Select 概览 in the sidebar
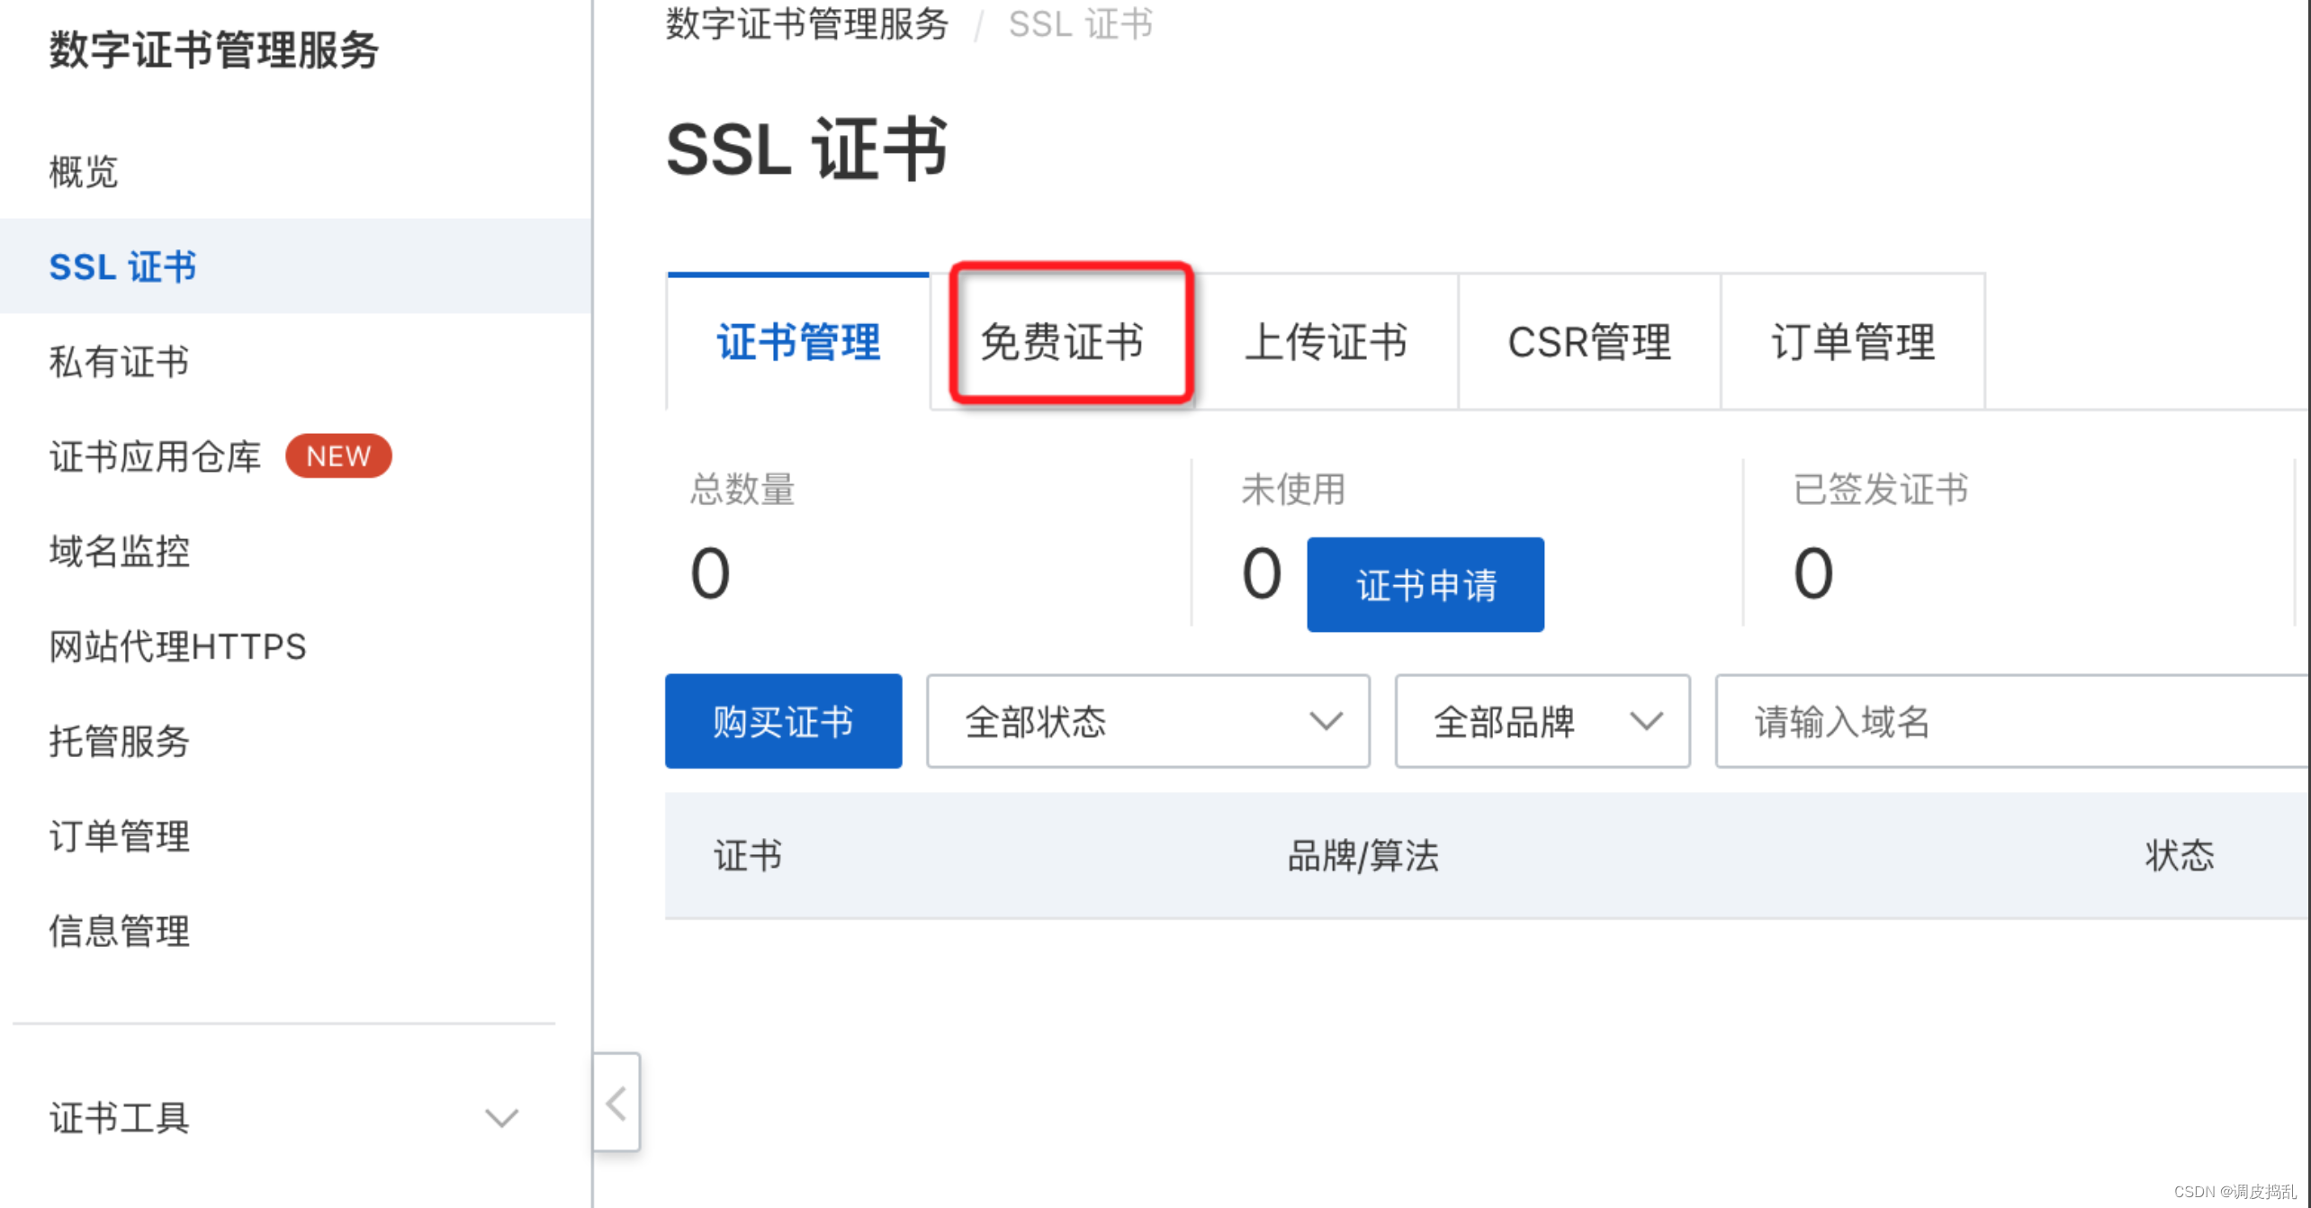2311x1208 pixels. [x=83, y=171]
